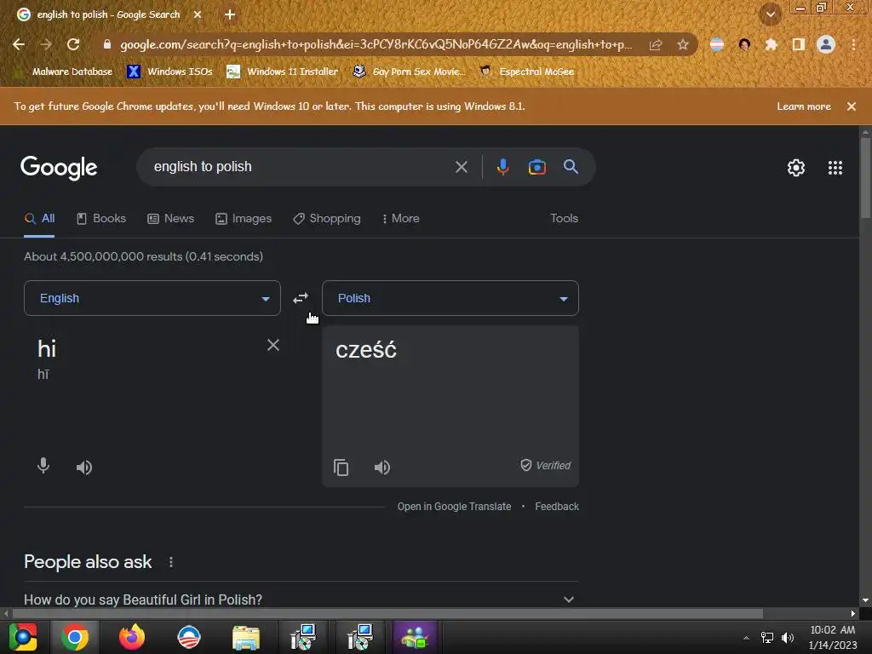Open the Google apps grid
Viewport: 872px width, 654px height.
point(835,168)
